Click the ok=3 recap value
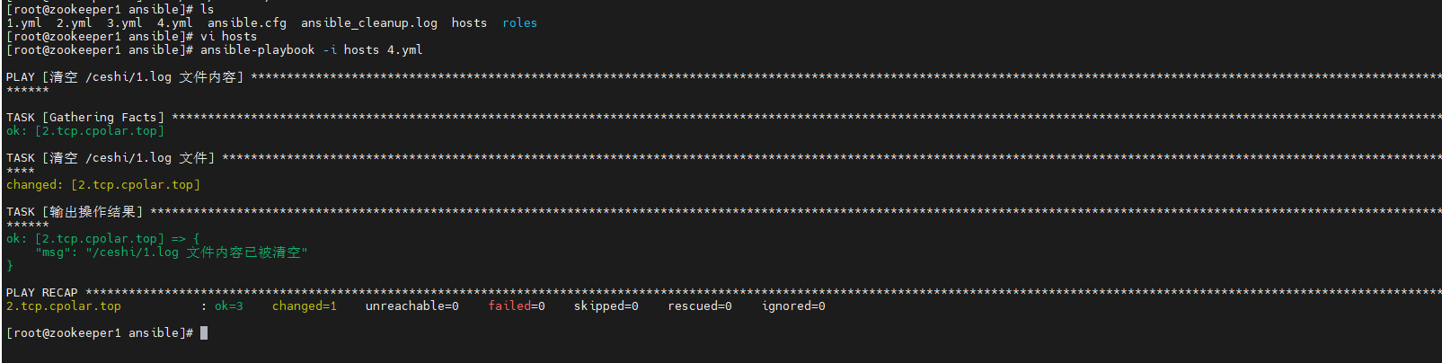1442x363 pixels. click(229, 306)
